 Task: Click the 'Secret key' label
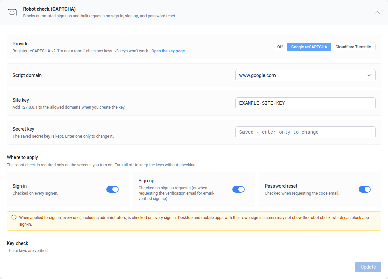pos(23,129)
